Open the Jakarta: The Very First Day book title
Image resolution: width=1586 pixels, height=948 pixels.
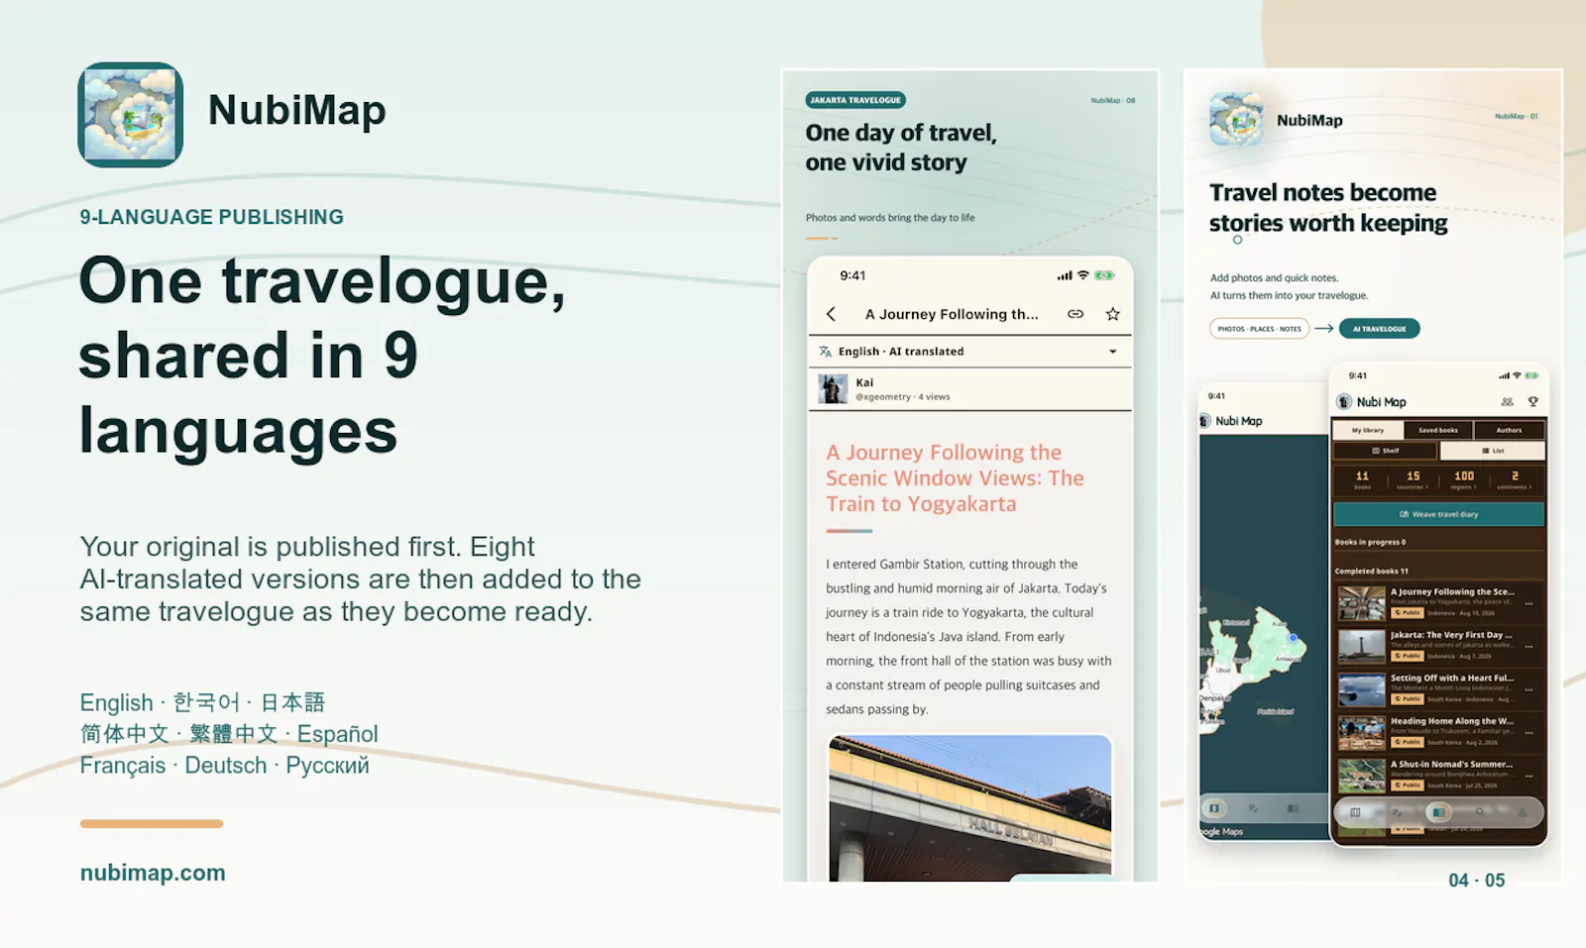point(1451,635)
